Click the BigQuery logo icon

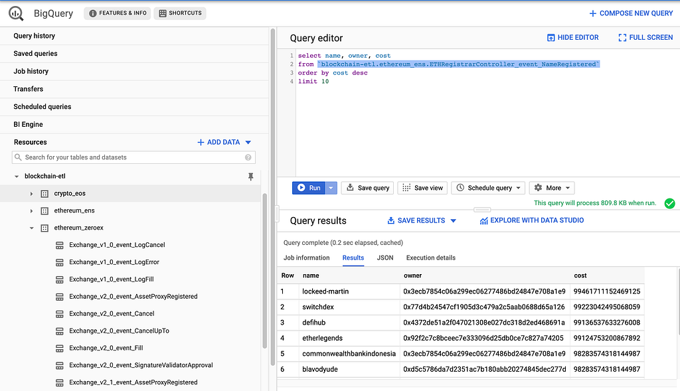click(x=16, y=13)
